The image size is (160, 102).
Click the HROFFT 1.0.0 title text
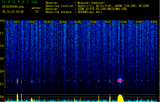tap(20, 2)
